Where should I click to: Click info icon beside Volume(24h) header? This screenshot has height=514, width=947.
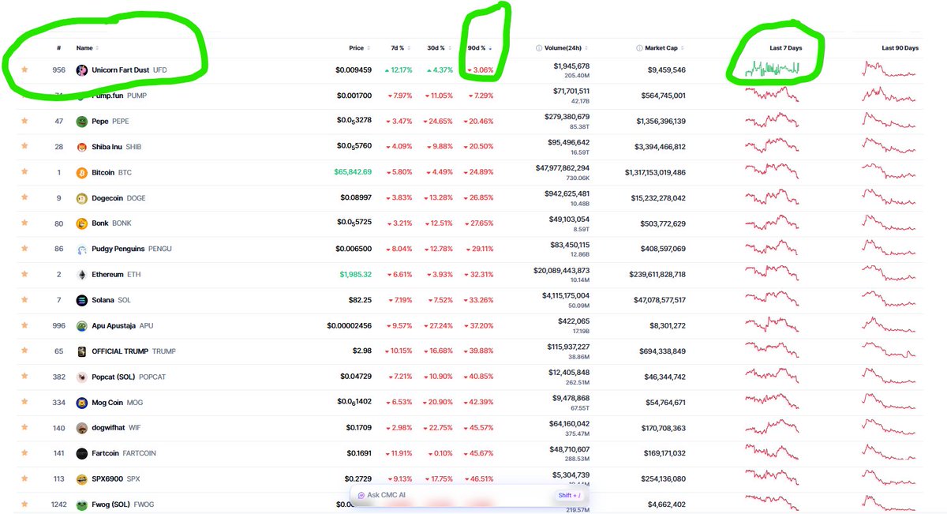click(539, 48)
